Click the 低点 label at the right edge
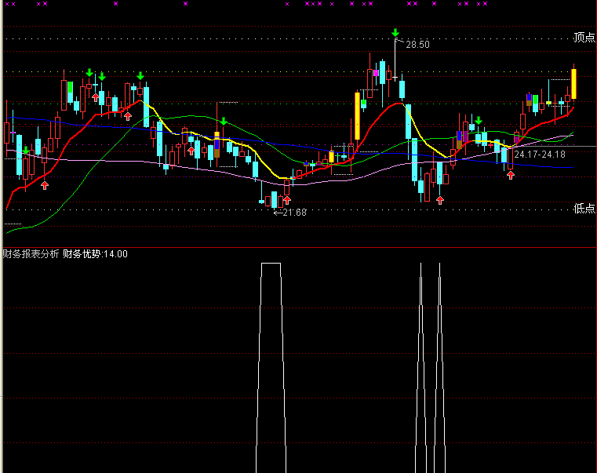Viewport: 597px width, 473px height. coord(584,208)
